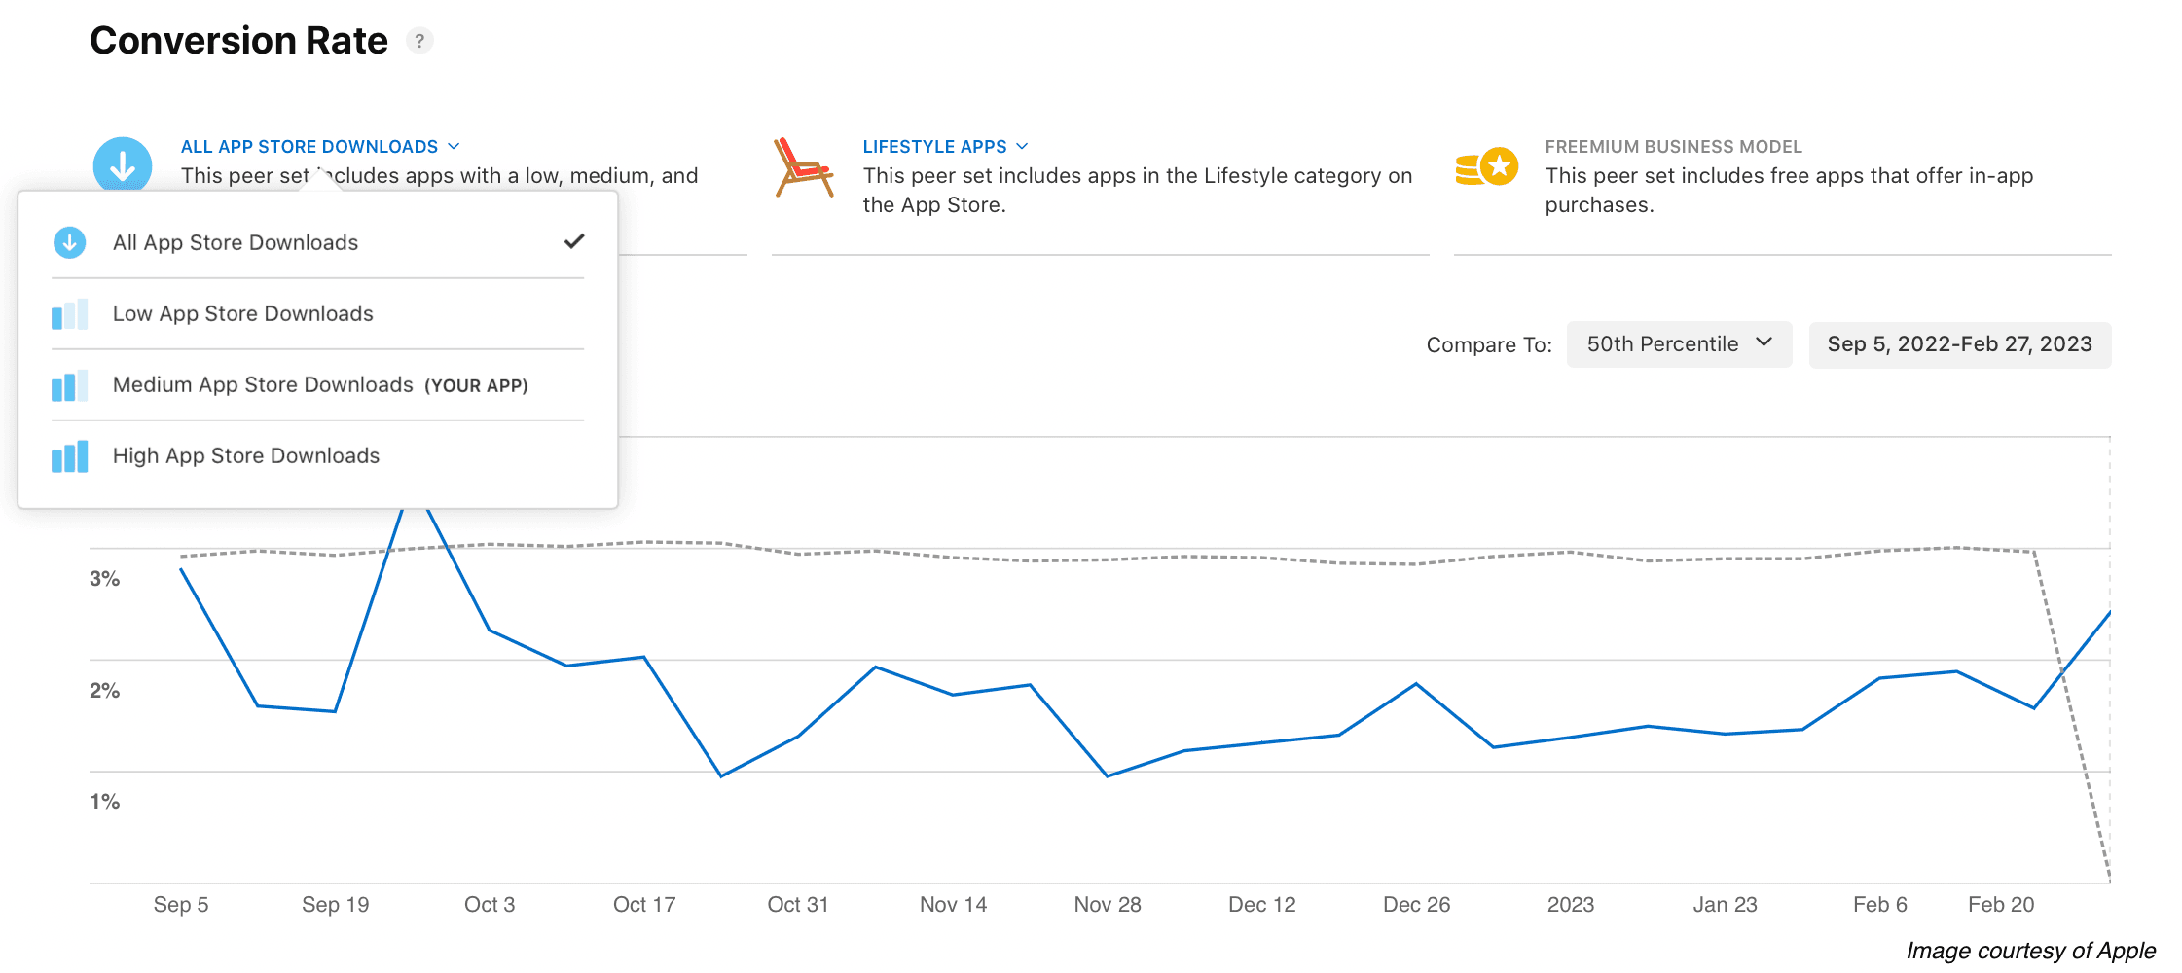Viewport: 2182px width, 973px height.
Task: Click the Medium App Store Downloads bar icon
Action: (69, 385)
